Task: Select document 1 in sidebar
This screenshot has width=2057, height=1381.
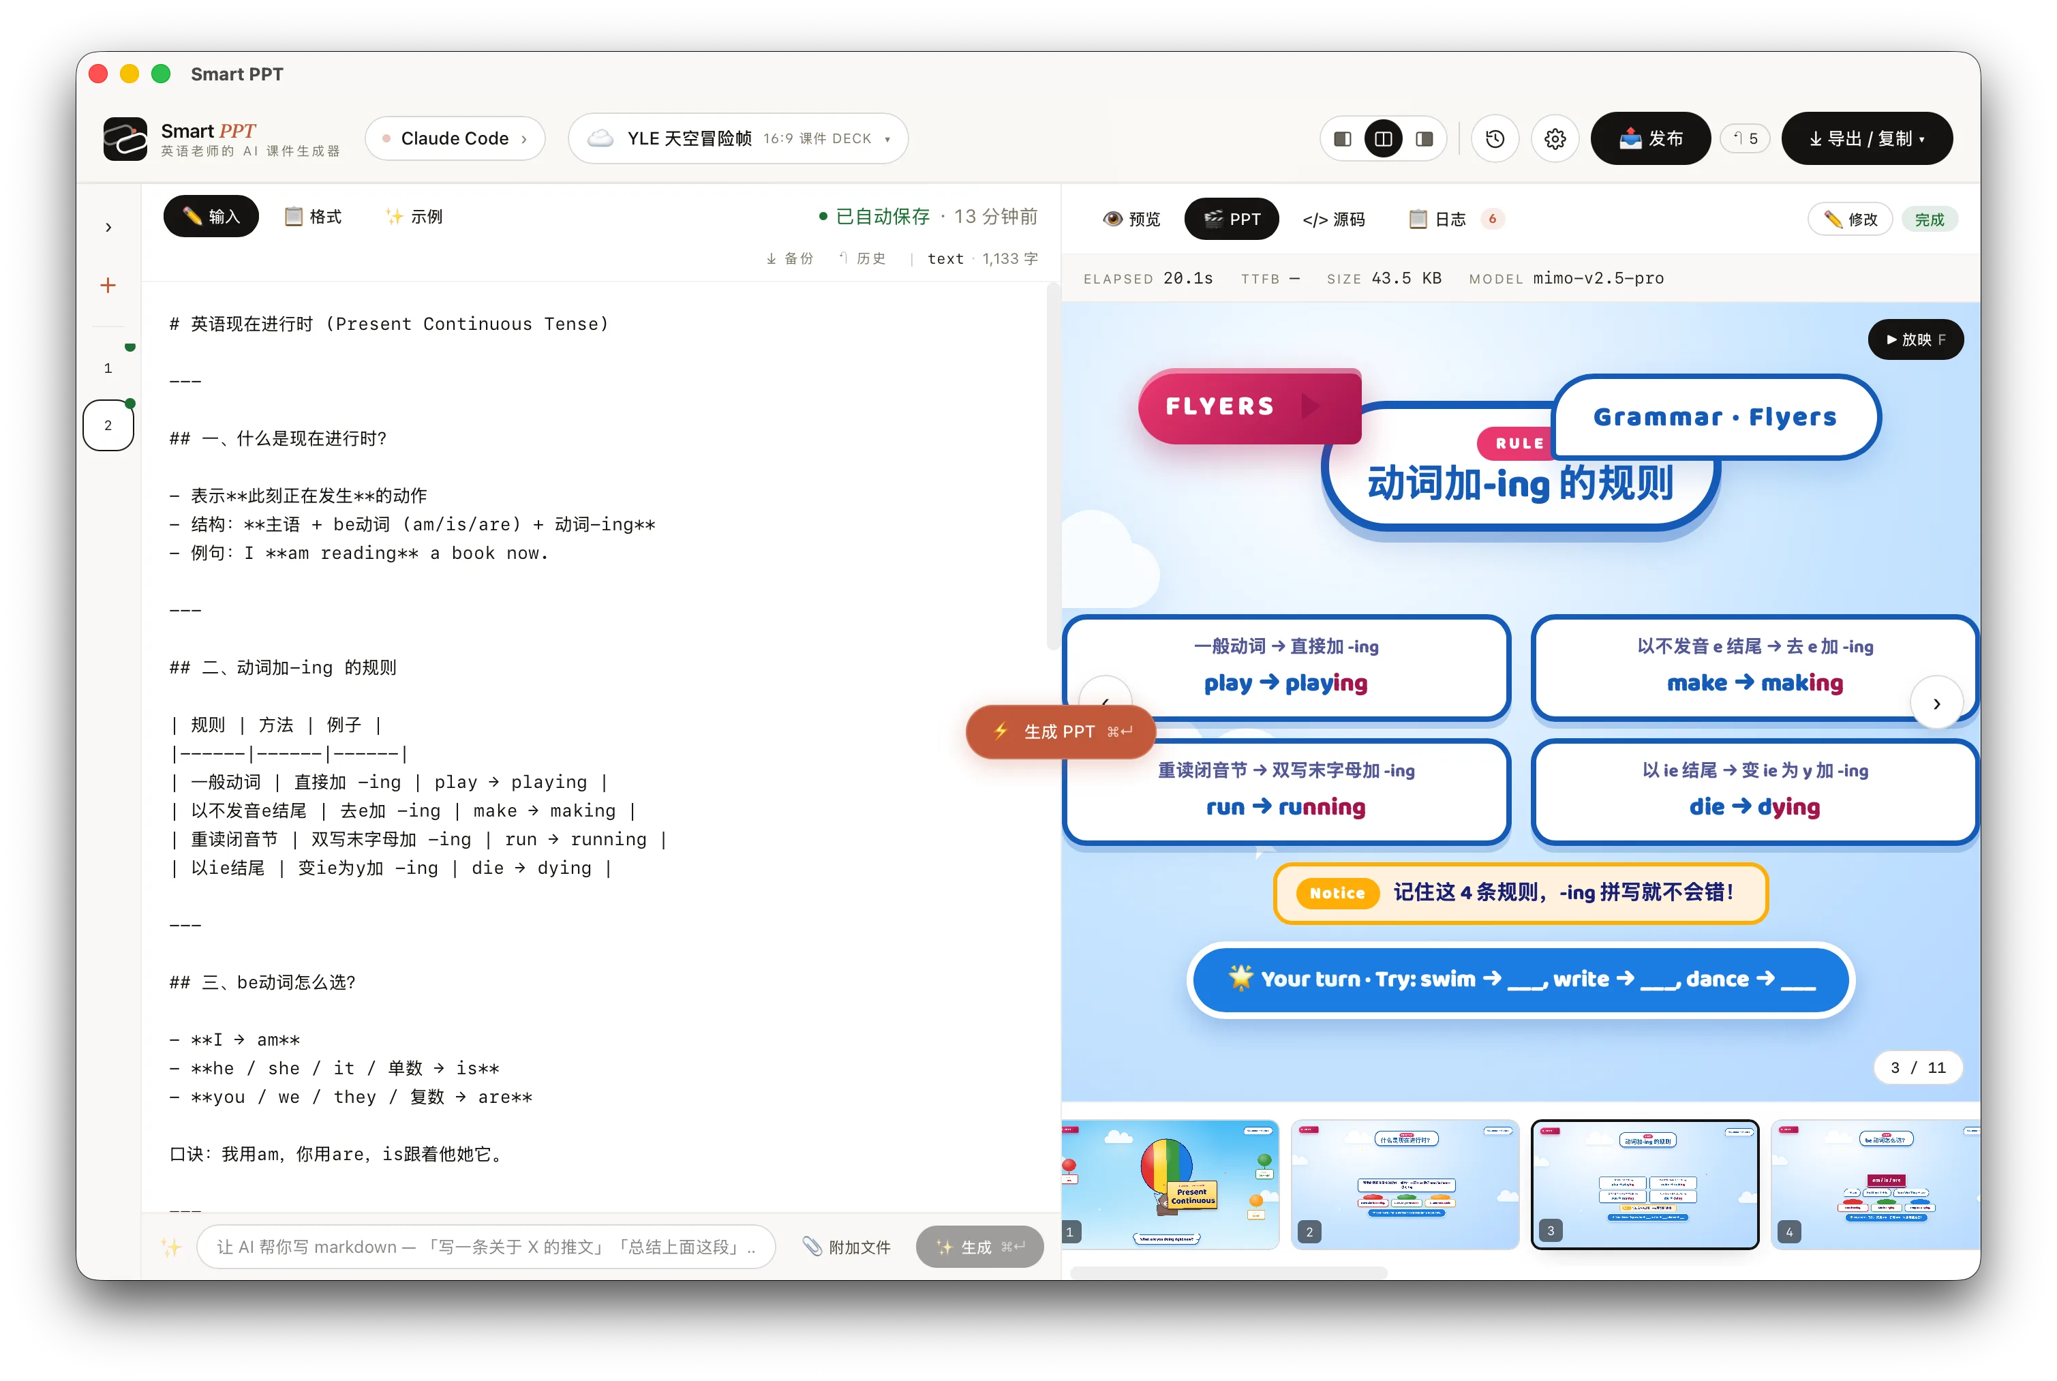Action: (108, 368)
